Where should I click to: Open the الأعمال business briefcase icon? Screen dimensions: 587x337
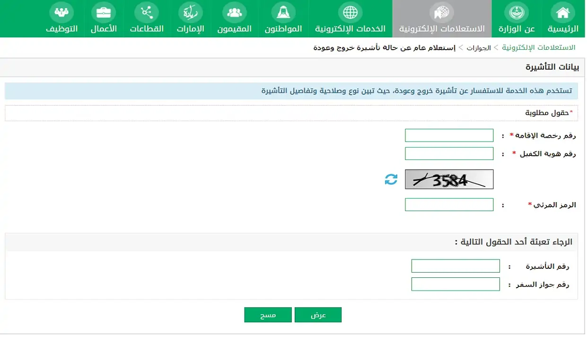(103, 12)
